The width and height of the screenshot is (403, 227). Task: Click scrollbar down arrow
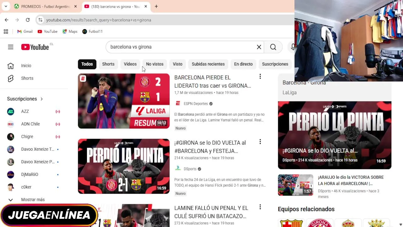click(400, 224)
